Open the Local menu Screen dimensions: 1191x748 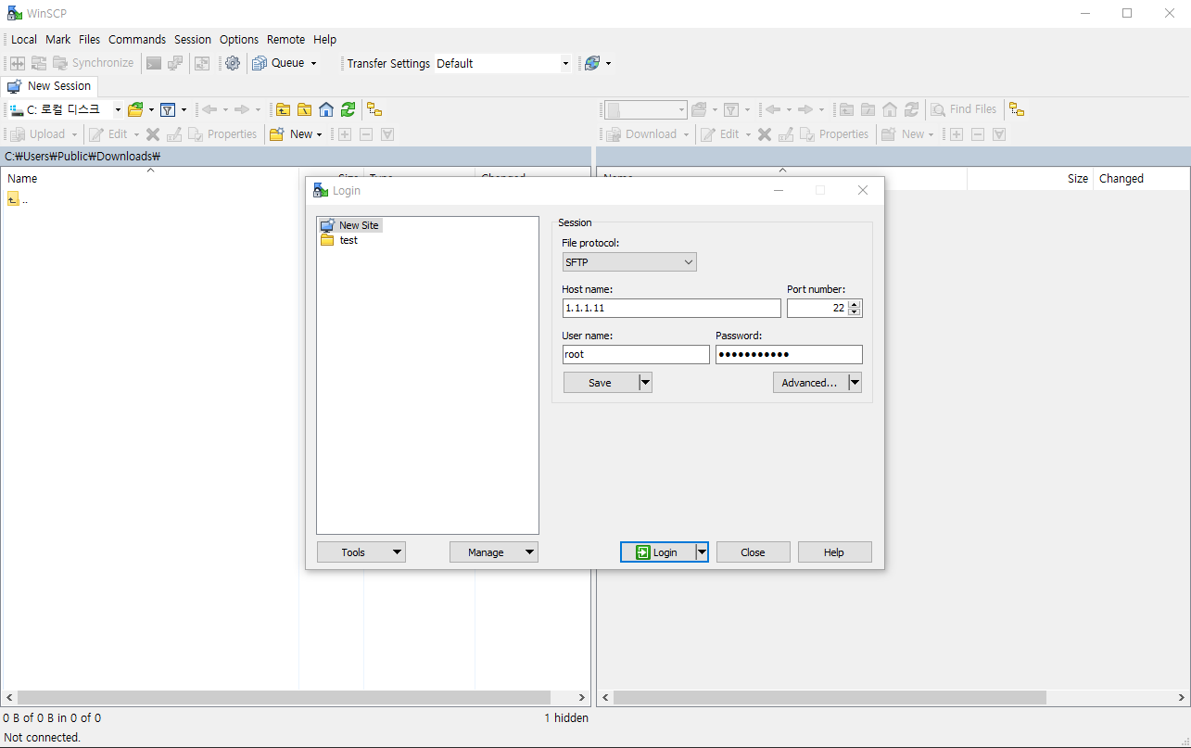[x=24, y=40]
